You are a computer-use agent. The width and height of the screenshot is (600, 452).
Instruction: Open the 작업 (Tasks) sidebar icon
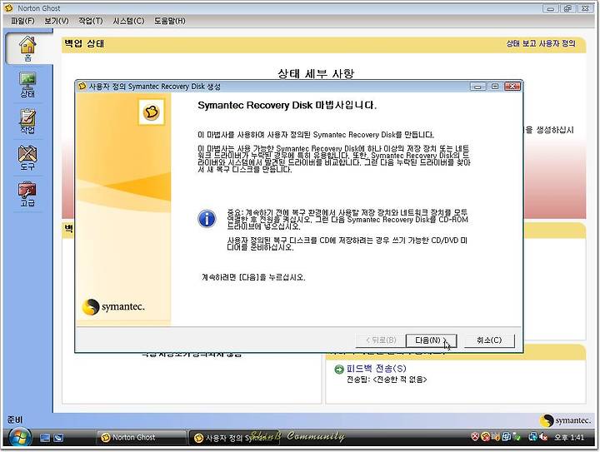27,122
